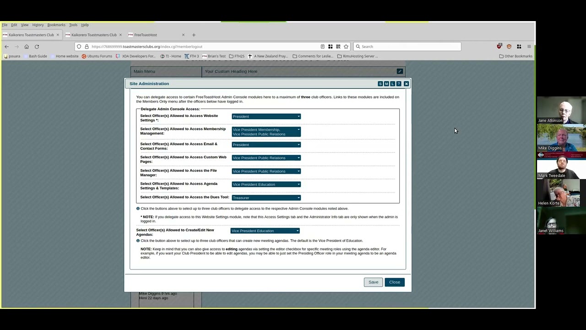Viewport: 586px width, 330px height.
Task: Open the File menu
Action: coord(5,25)
